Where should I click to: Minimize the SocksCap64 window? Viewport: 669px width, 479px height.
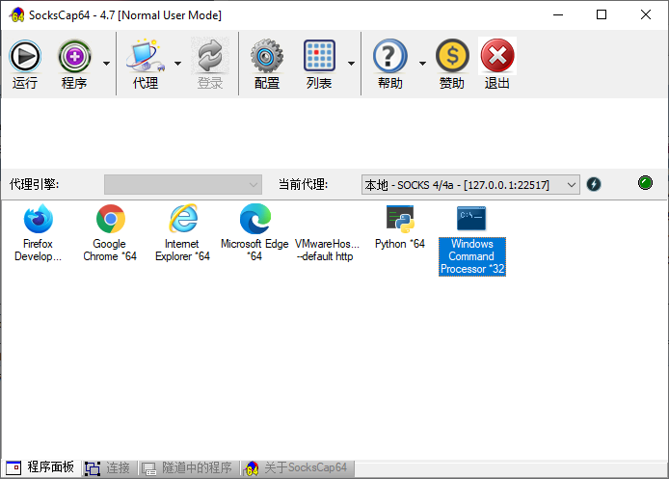pos(558,14)
